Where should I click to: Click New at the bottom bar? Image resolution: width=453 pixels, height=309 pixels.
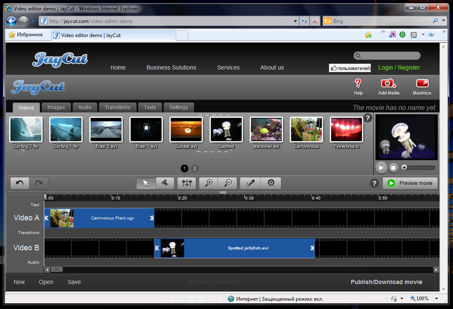pyautogui.click(x=19, y=282)
